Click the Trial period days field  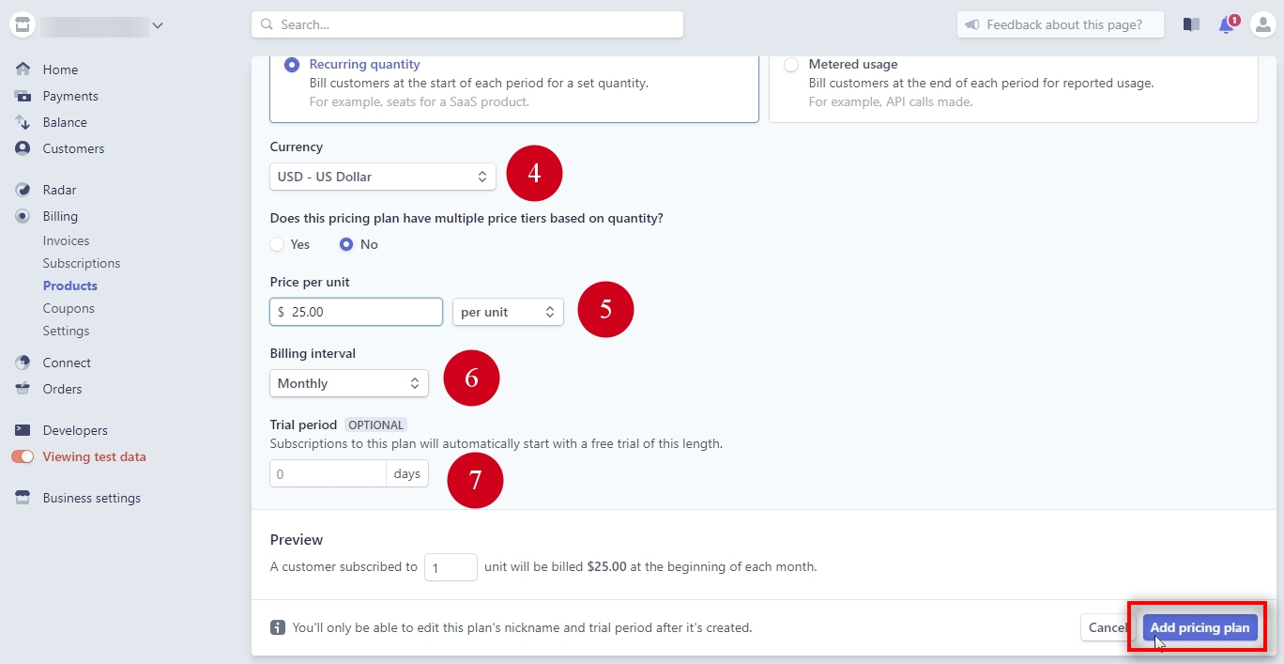point(328,473)
